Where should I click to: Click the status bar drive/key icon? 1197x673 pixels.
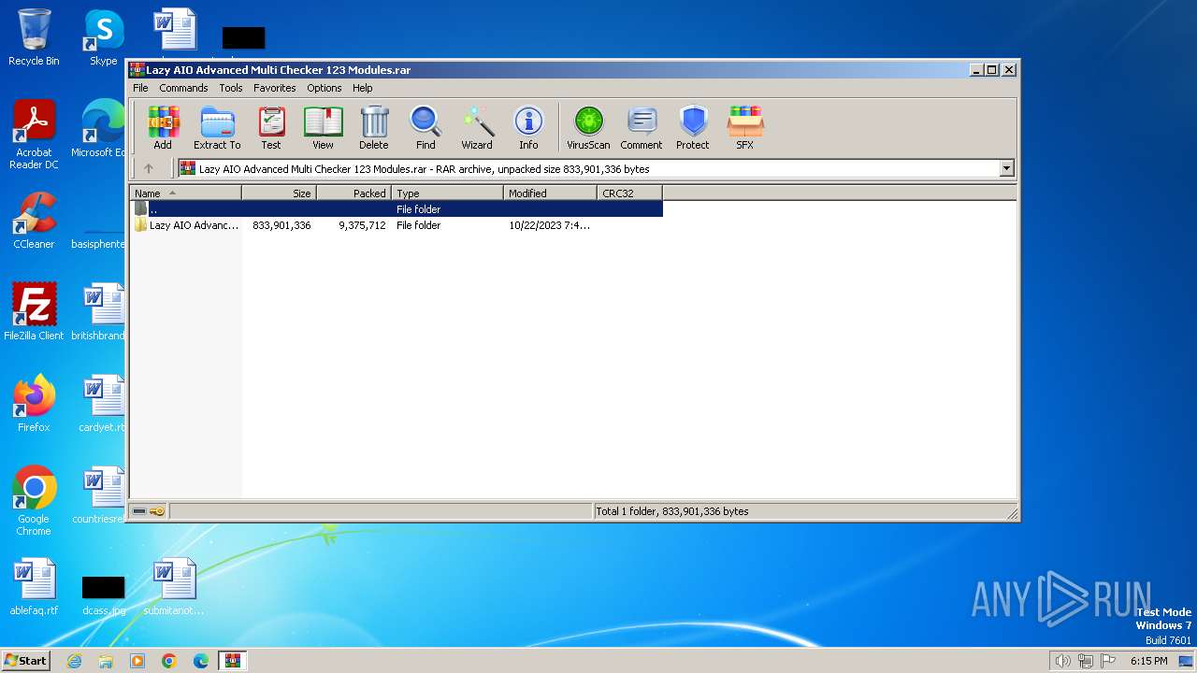(149, 511)
